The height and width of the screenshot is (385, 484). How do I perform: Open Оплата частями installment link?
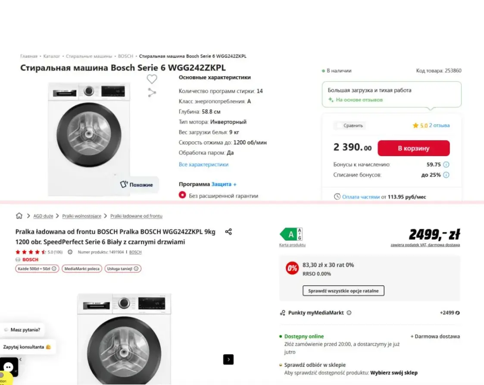[361, 197]
